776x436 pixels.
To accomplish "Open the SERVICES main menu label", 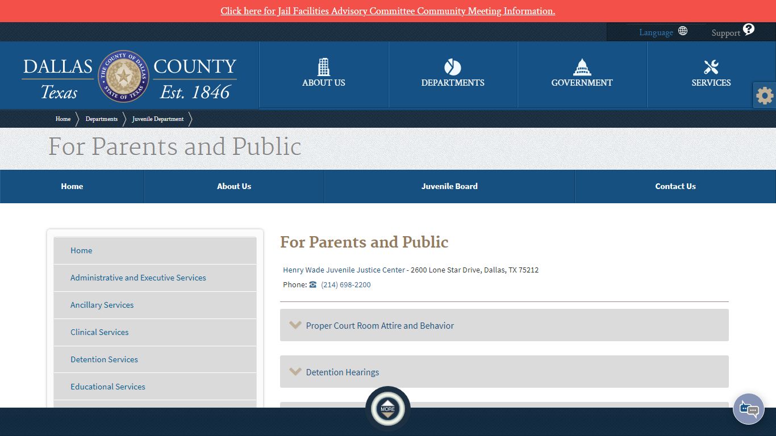I will pos(711,83).
